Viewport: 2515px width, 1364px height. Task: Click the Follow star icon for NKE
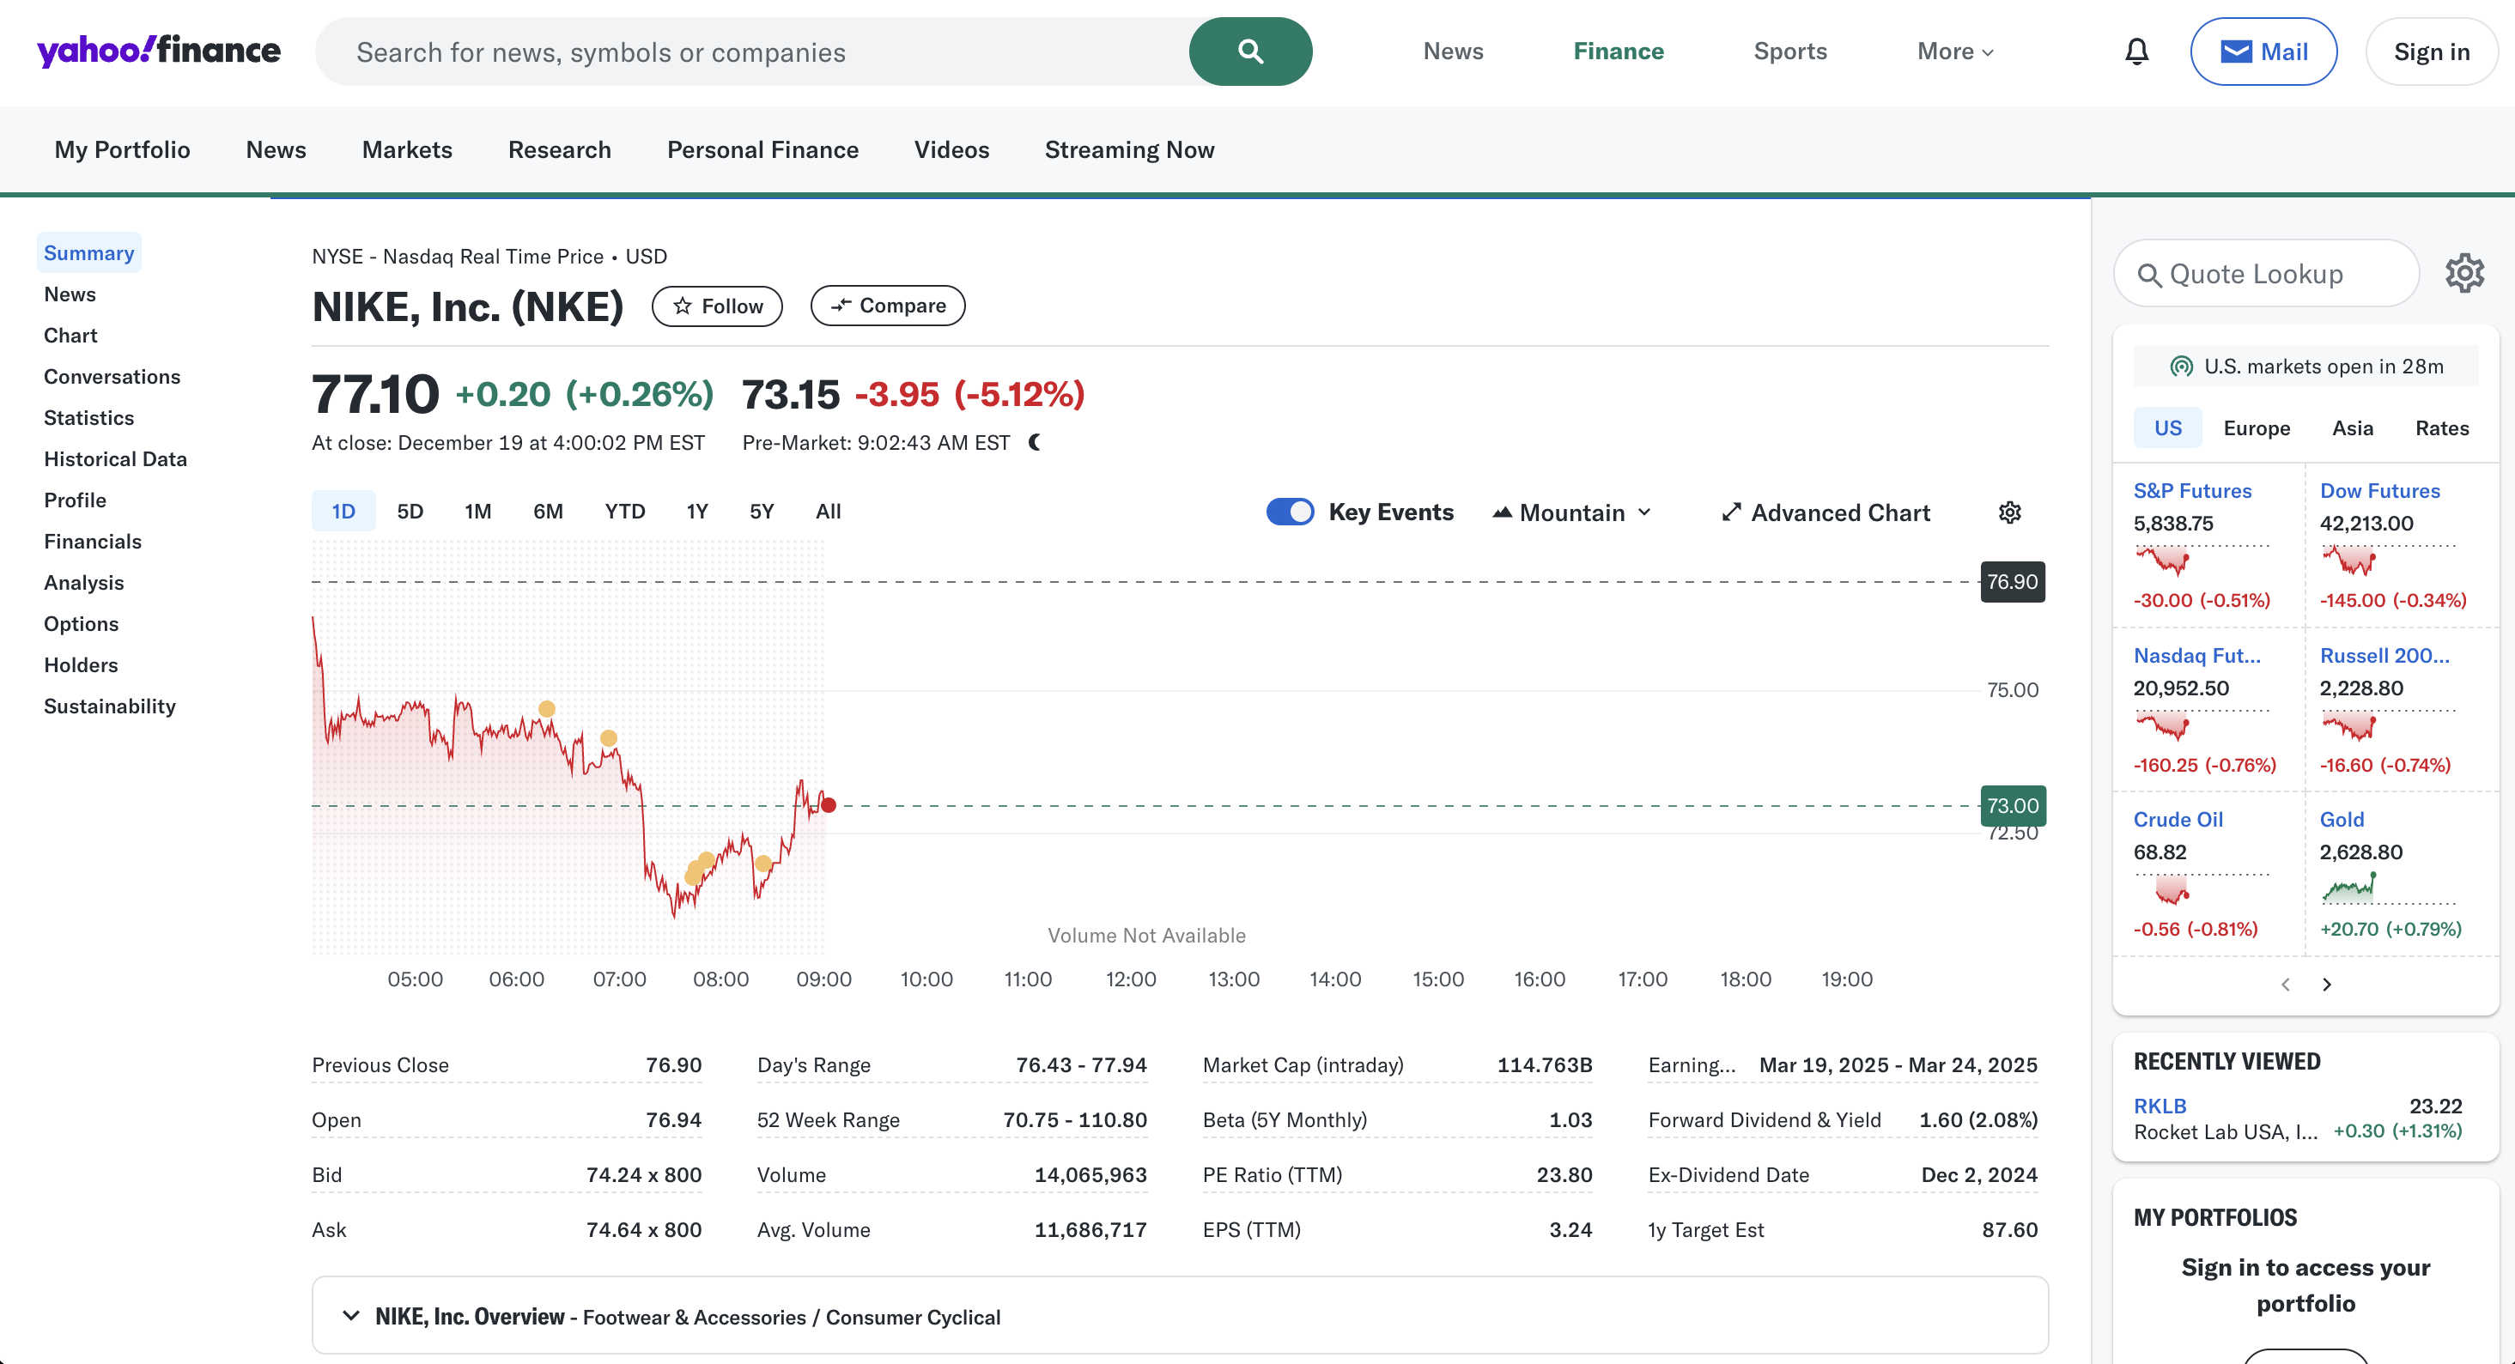683,306
